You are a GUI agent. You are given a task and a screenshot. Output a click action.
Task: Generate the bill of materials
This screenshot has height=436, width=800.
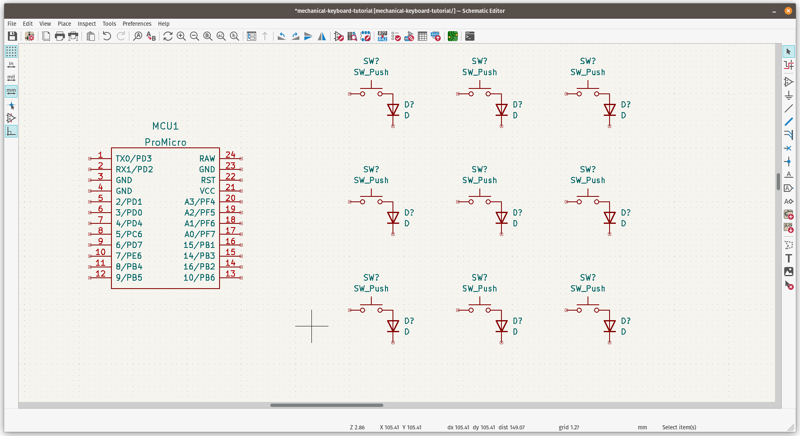(x=435, y=37)
